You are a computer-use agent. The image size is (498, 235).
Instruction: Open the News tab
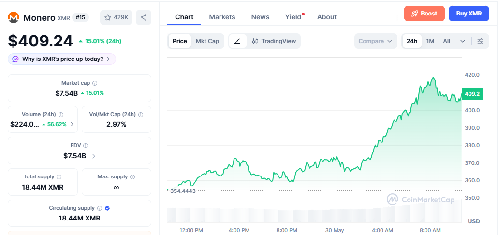260,17
